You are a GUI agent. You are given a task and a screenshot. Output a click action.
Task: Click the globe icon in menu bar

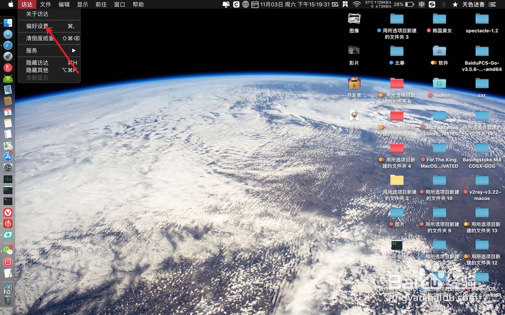pyautogui.click(x=245, y=4)
